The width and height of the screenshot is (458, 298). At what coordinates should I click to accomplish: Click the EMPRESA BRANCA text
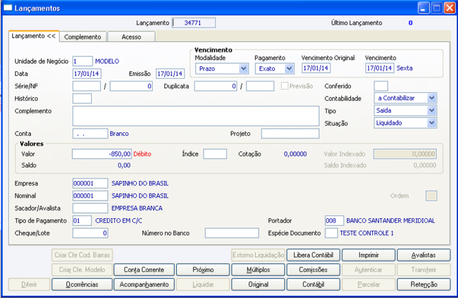(x=137, y=208)
